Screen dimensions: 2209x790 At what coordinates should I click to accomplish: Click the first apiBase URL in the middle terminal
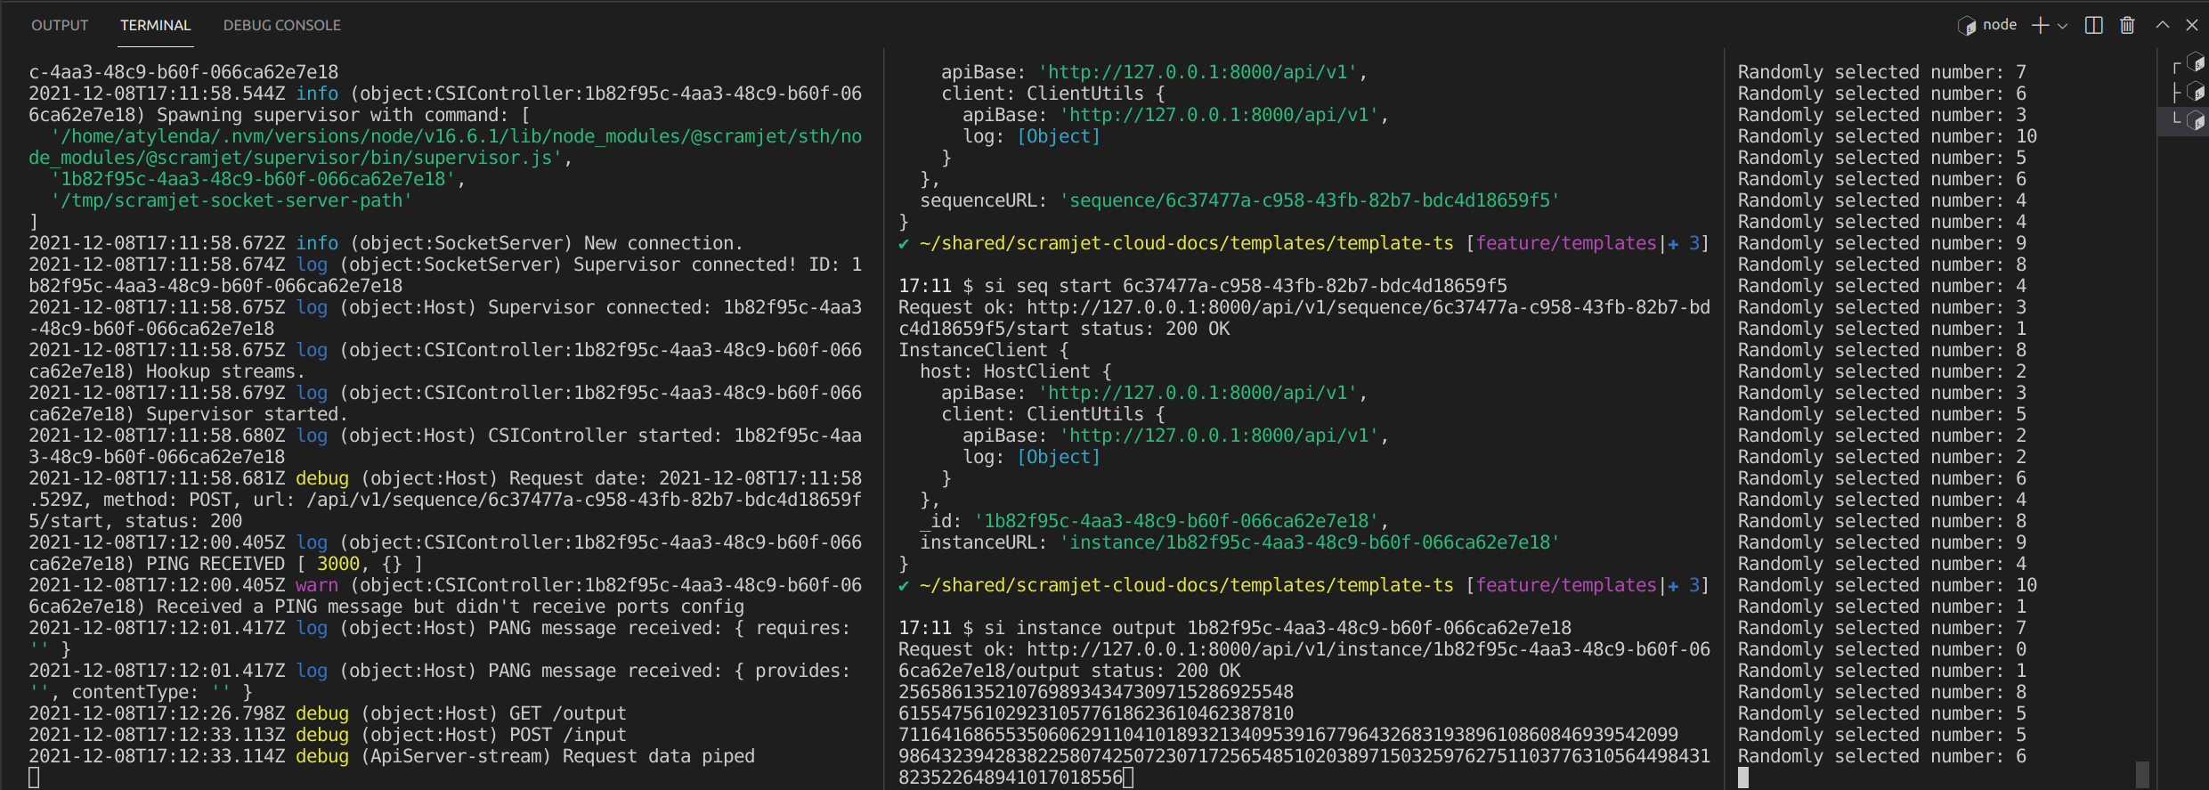(x=1198, y=72)
